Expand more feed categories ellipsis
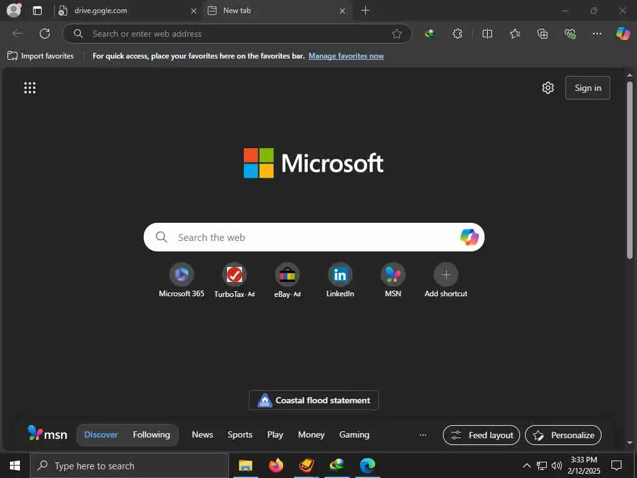Image resolution: width=637 pixels, height=478 pixels. [423, 435]
